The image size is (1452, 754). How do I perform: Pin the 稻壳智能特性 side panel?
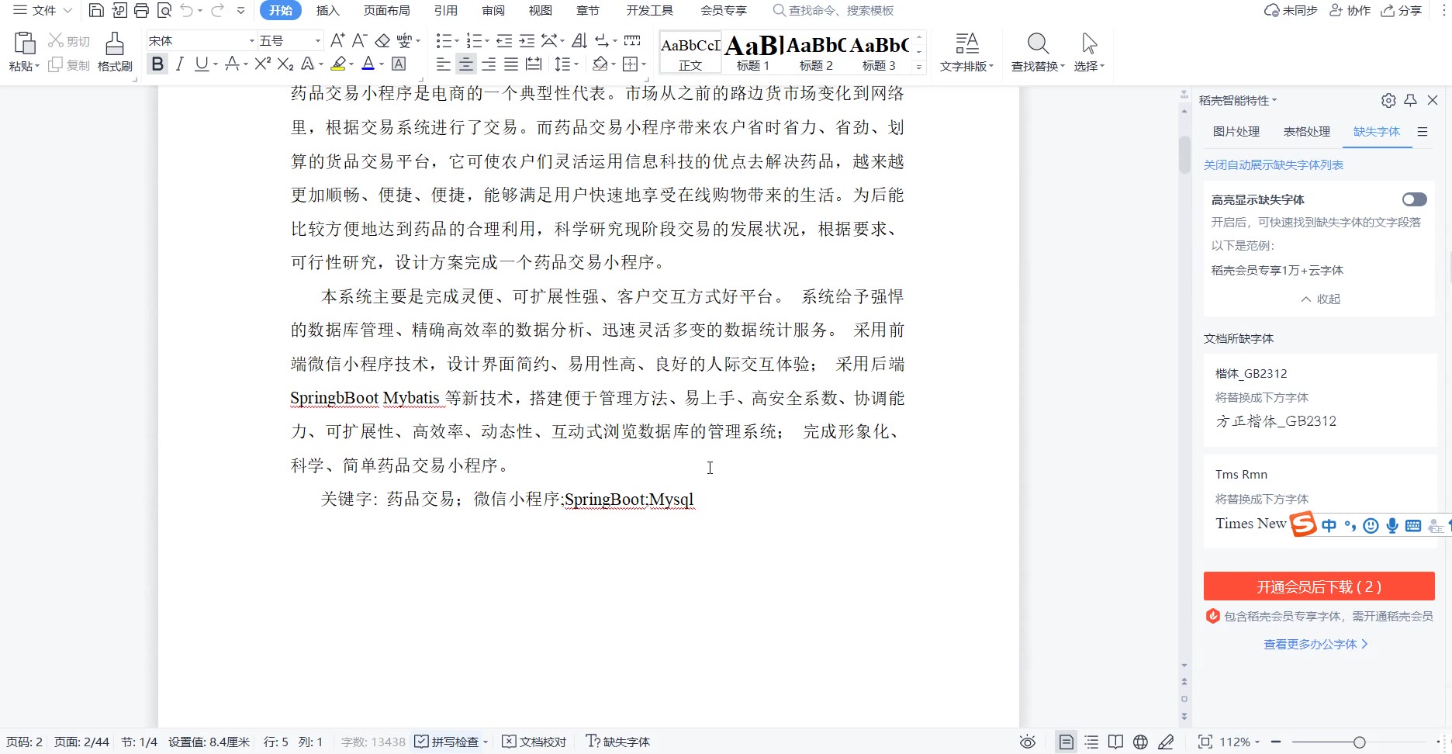(x=1411, y=100)
